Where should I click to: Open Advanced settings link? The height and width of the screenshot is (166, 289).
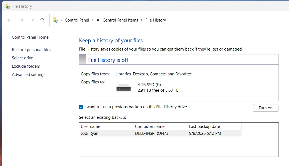(x=28, y=75)
